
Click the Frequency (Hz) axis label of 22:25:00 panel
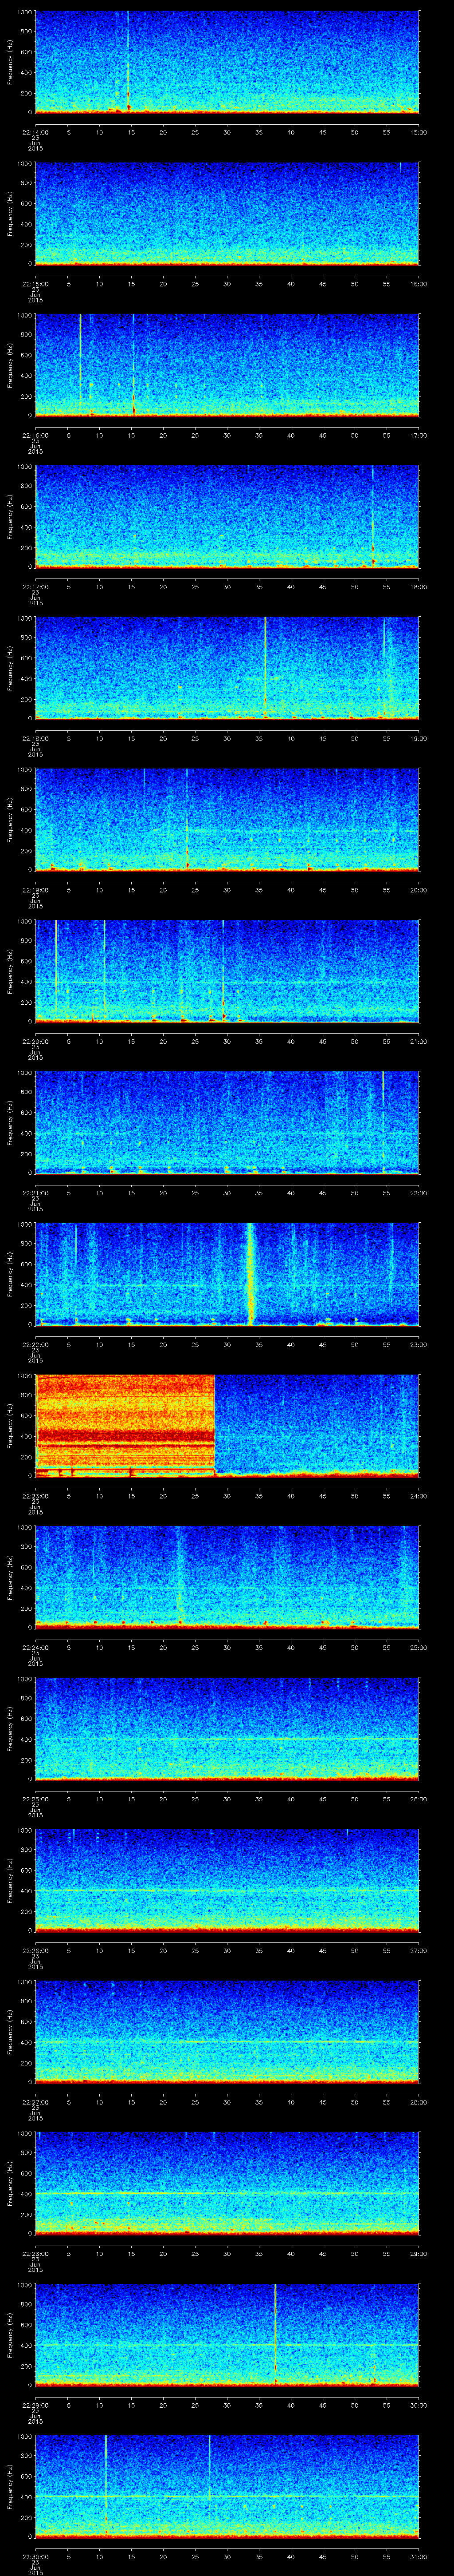coord(10,1727)
